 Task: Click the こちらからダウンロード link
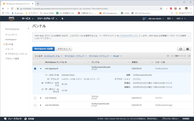130,35
